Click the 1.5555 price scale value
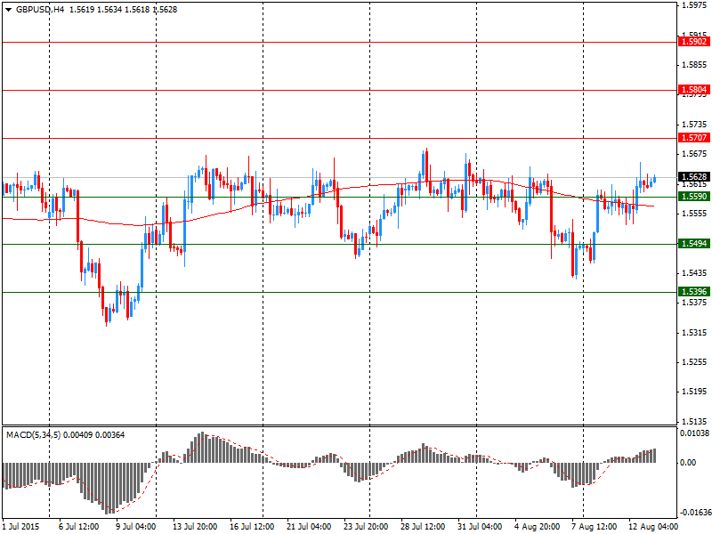The image size is (712, 534). 695,214
